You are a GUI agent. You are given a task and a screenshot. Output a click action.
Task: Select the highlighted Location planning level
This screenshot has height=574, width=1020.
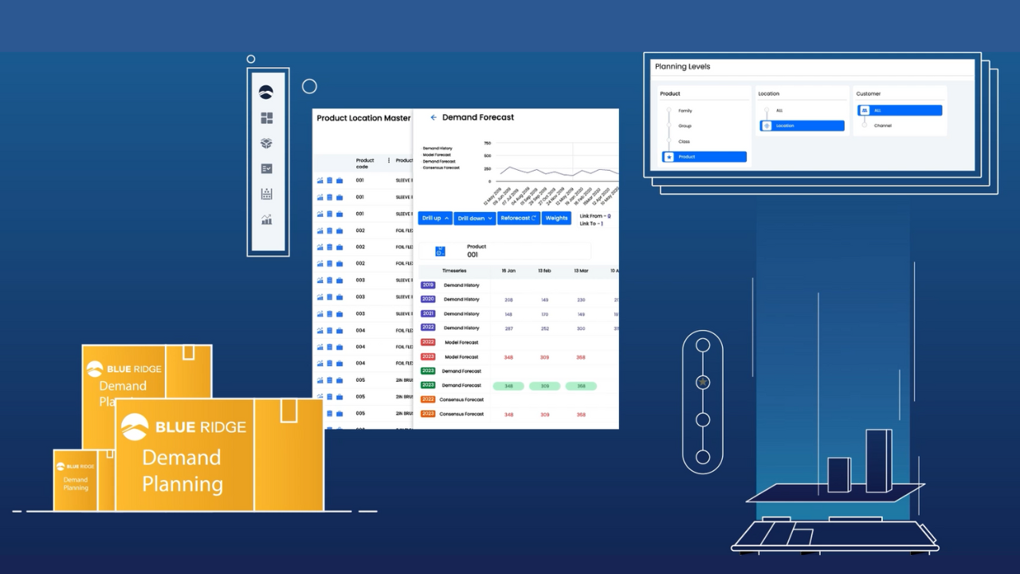click(x=802, y=126)
